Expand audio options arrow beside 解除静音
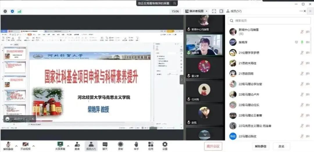 pyautogui.click(x=16, y=146)
